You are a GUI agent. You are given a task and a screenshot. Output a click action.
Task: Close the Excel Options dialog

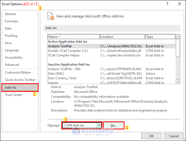tap(179, 4)
